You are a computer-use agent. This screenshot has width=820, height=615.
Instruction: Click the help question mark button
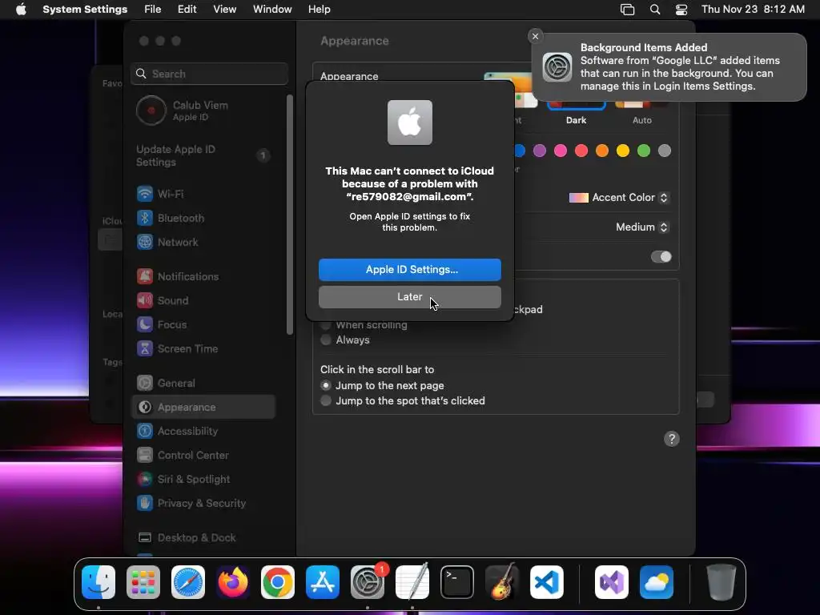pyautogui.click(x=672, y=439)
